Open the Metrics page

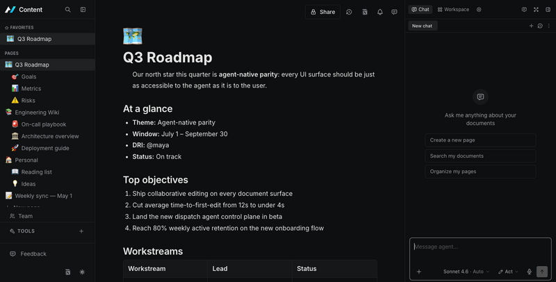(47, 89)
